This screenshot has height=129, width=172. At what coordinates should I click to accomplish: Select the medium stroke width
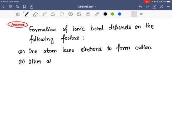coord(134,14)
